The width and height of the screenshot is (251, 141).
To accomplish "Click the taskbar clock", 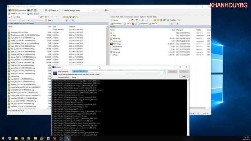I will pyautogui.click(x=246, y=138).
